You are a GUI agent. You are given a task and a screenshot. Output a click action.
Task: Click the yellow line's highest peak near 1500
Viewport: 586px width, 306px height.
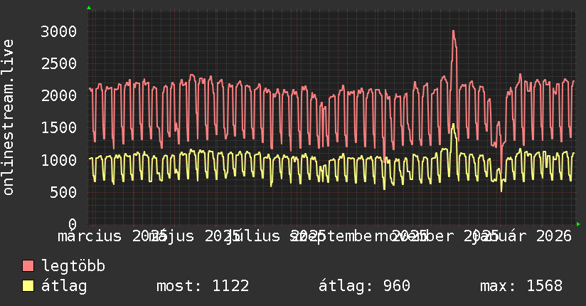[453, 125]
